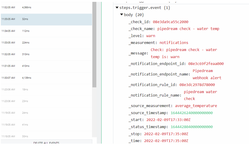249x146 pixels.
Task: Click the 4,139ms duration
Action: (27, 78)
